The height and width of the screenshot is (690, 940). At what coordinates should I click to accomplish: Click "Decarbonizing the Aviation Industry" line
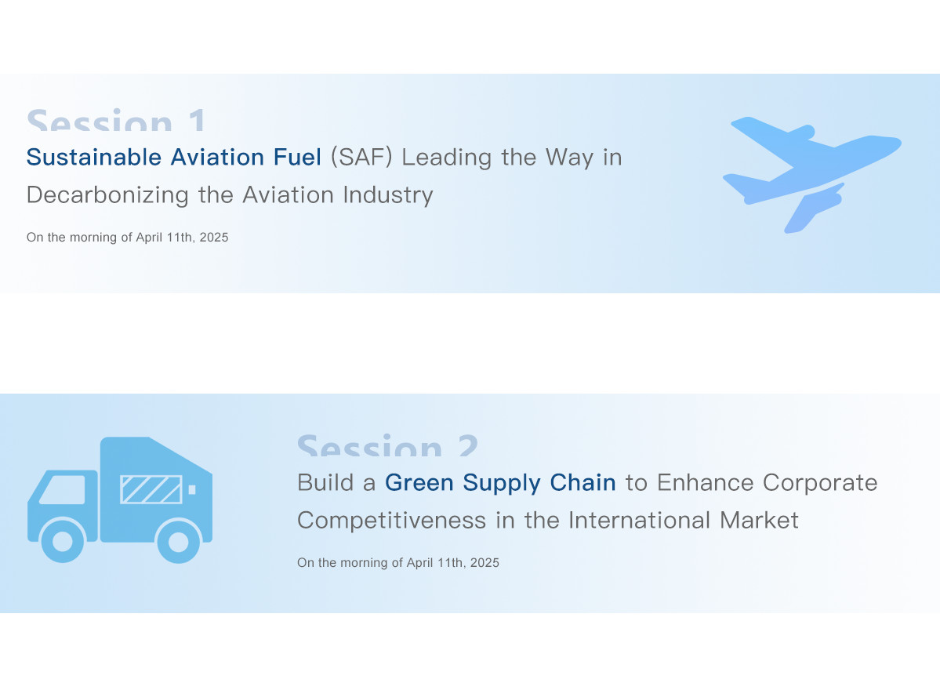230,194
